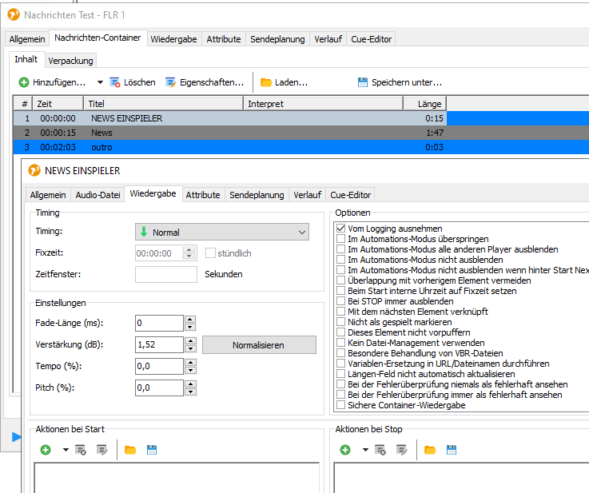The height and width of the screenshot is (493, 589).
Task: Check Kein Datei-Management verwenden
Action: [x=340, y=343]
